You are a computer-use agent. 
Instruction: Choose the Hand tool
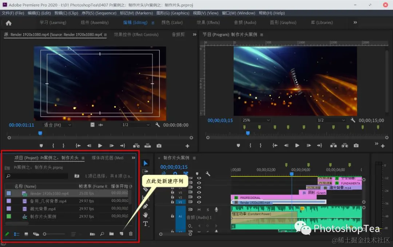146,215
